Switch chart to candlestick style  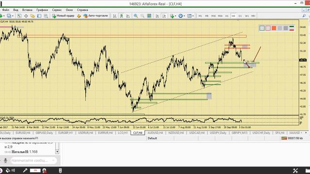point(122,16)
